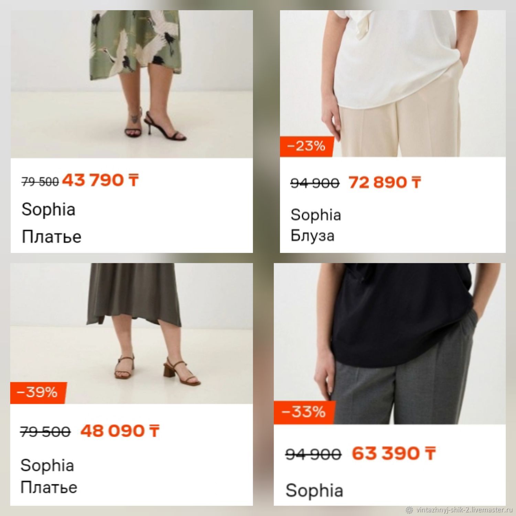Click the -33% discount badge

point(304,412)
